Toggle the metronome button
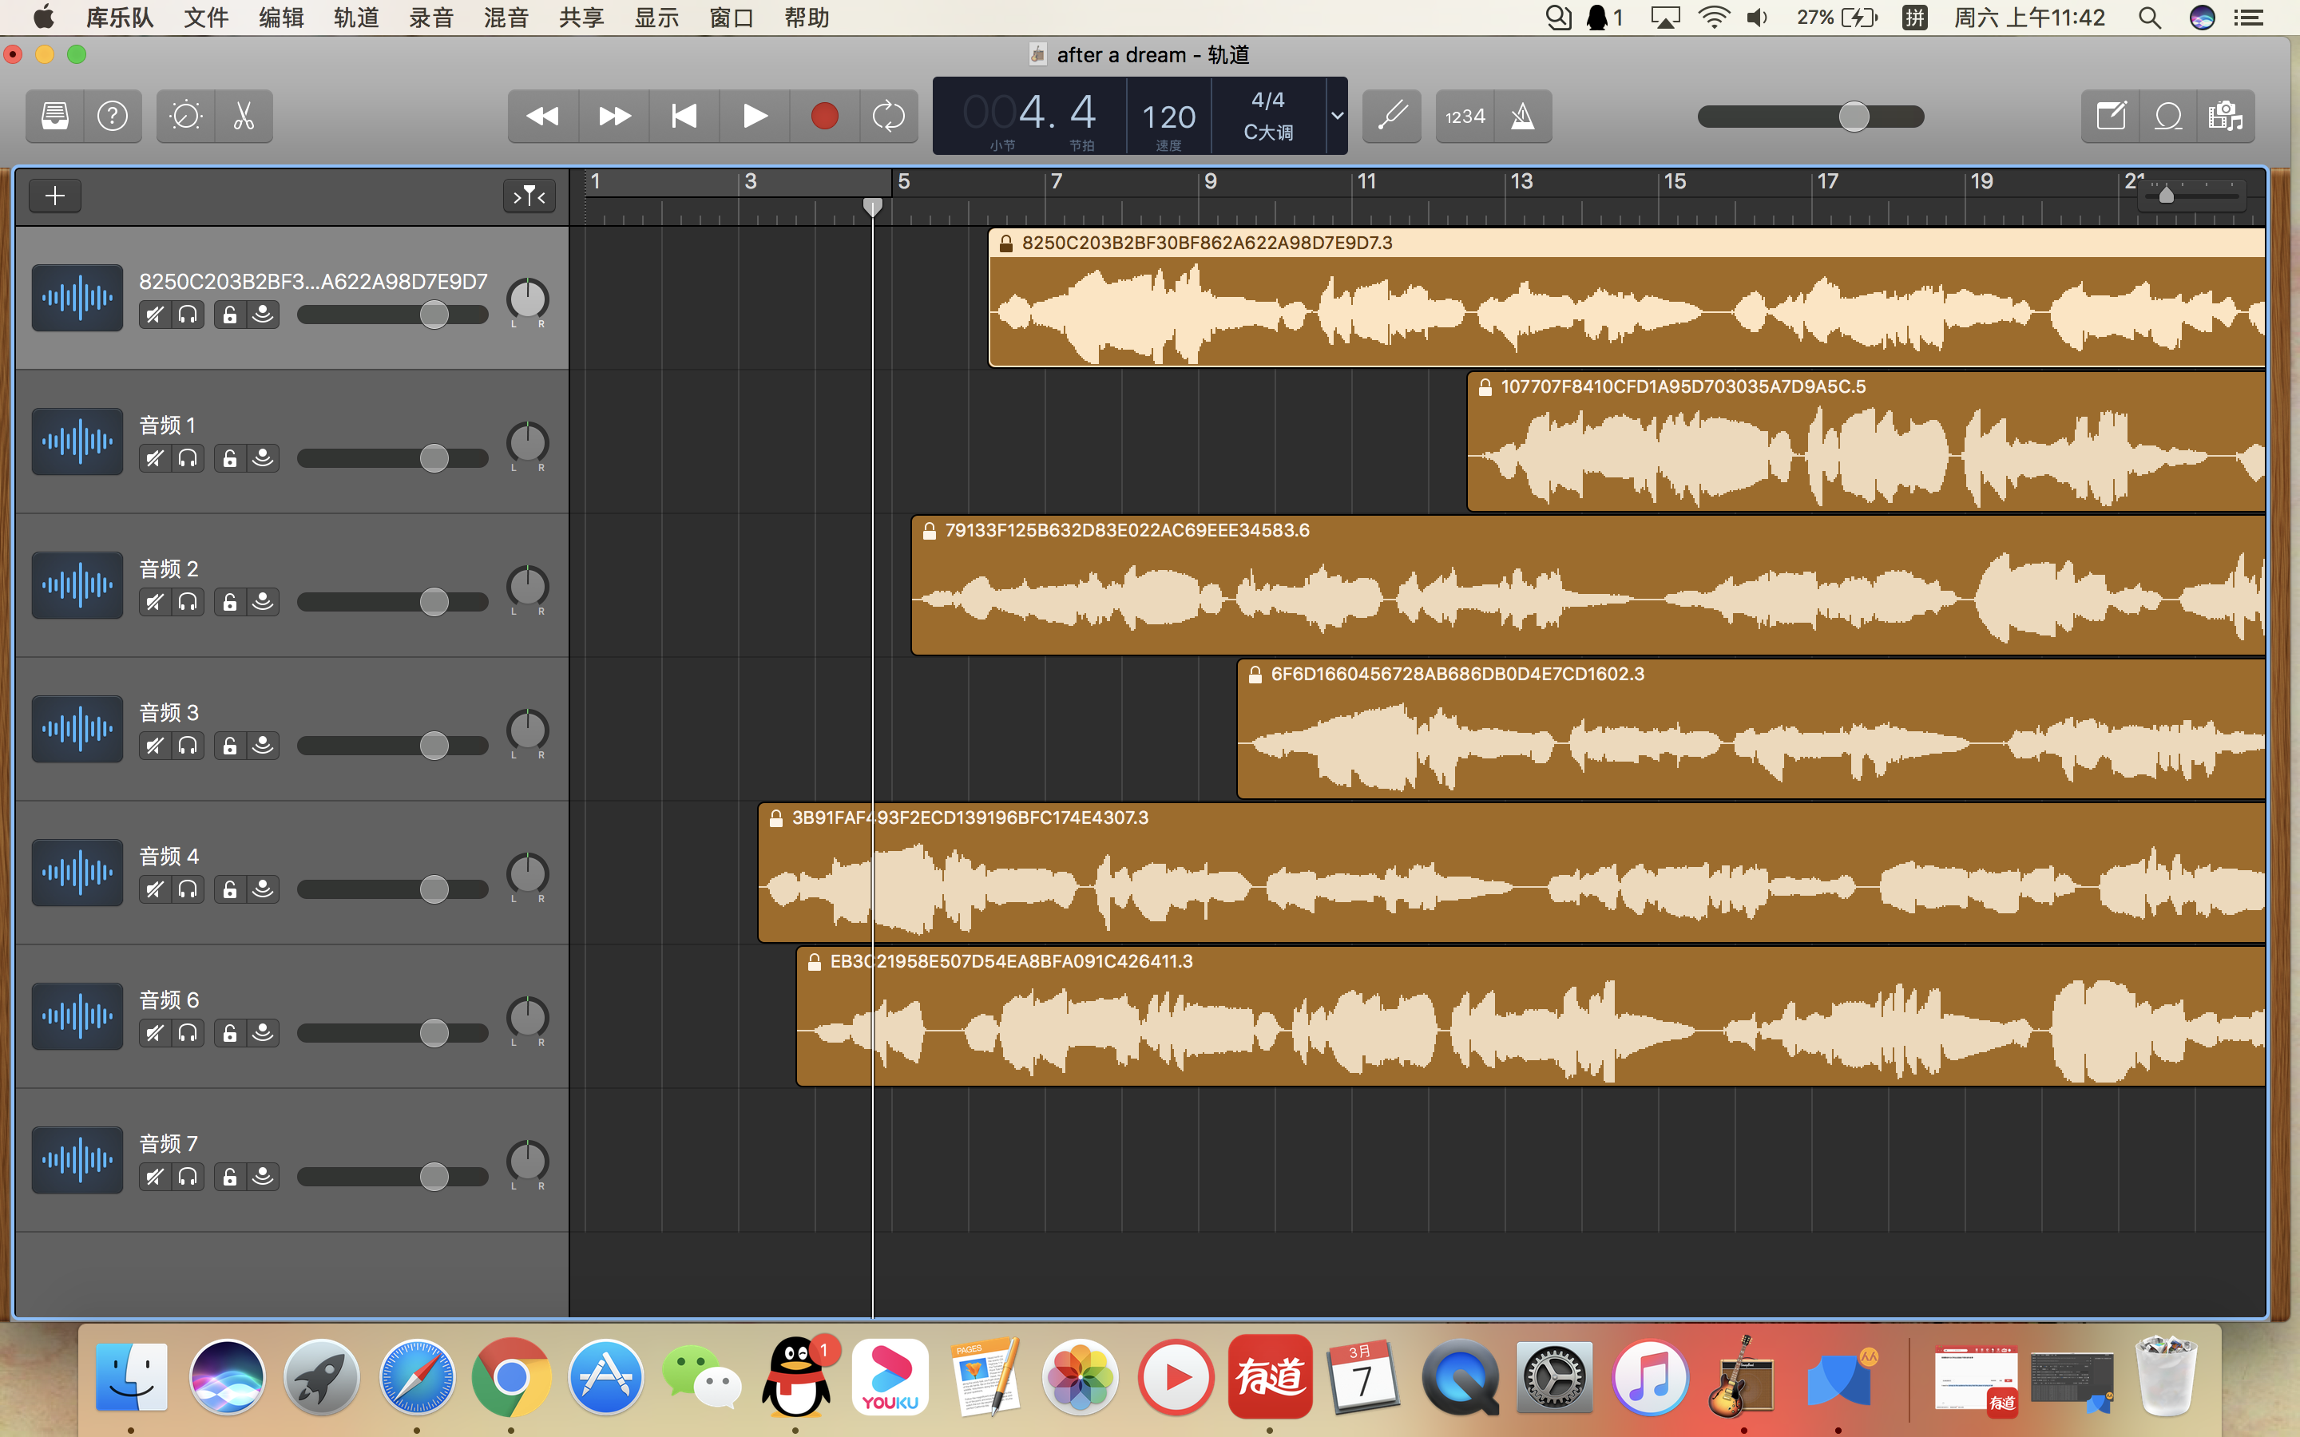The height and width of the screenshot is (1437, 2300). point(1523,116)
